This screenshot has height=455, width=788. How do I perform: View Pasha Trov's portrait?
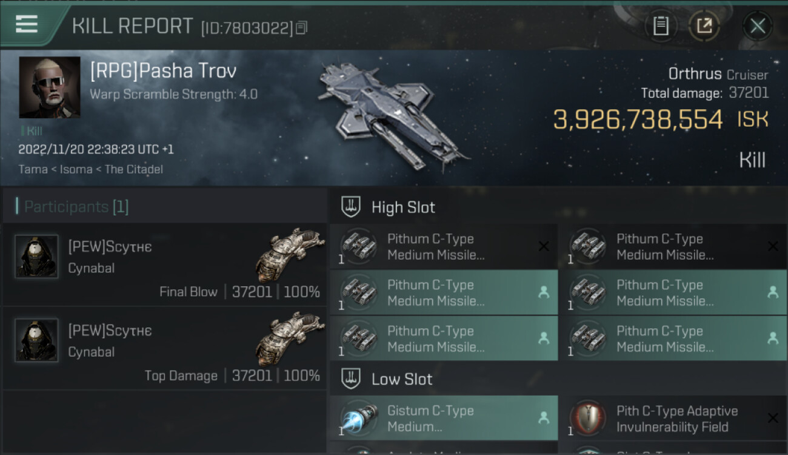click(50, 87)
